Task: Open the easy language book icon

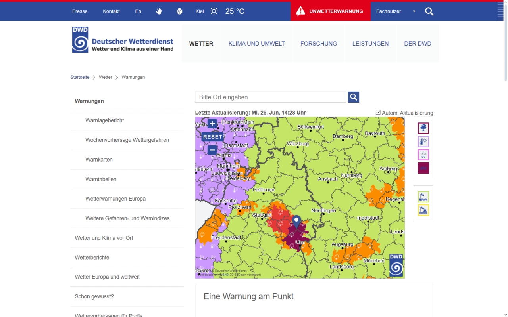Action: [179, 11]
